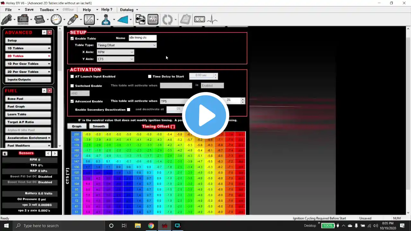Open the fuel injector toolbar icon
The height and width of the screenshot is (231, 411).
(6, 20)
